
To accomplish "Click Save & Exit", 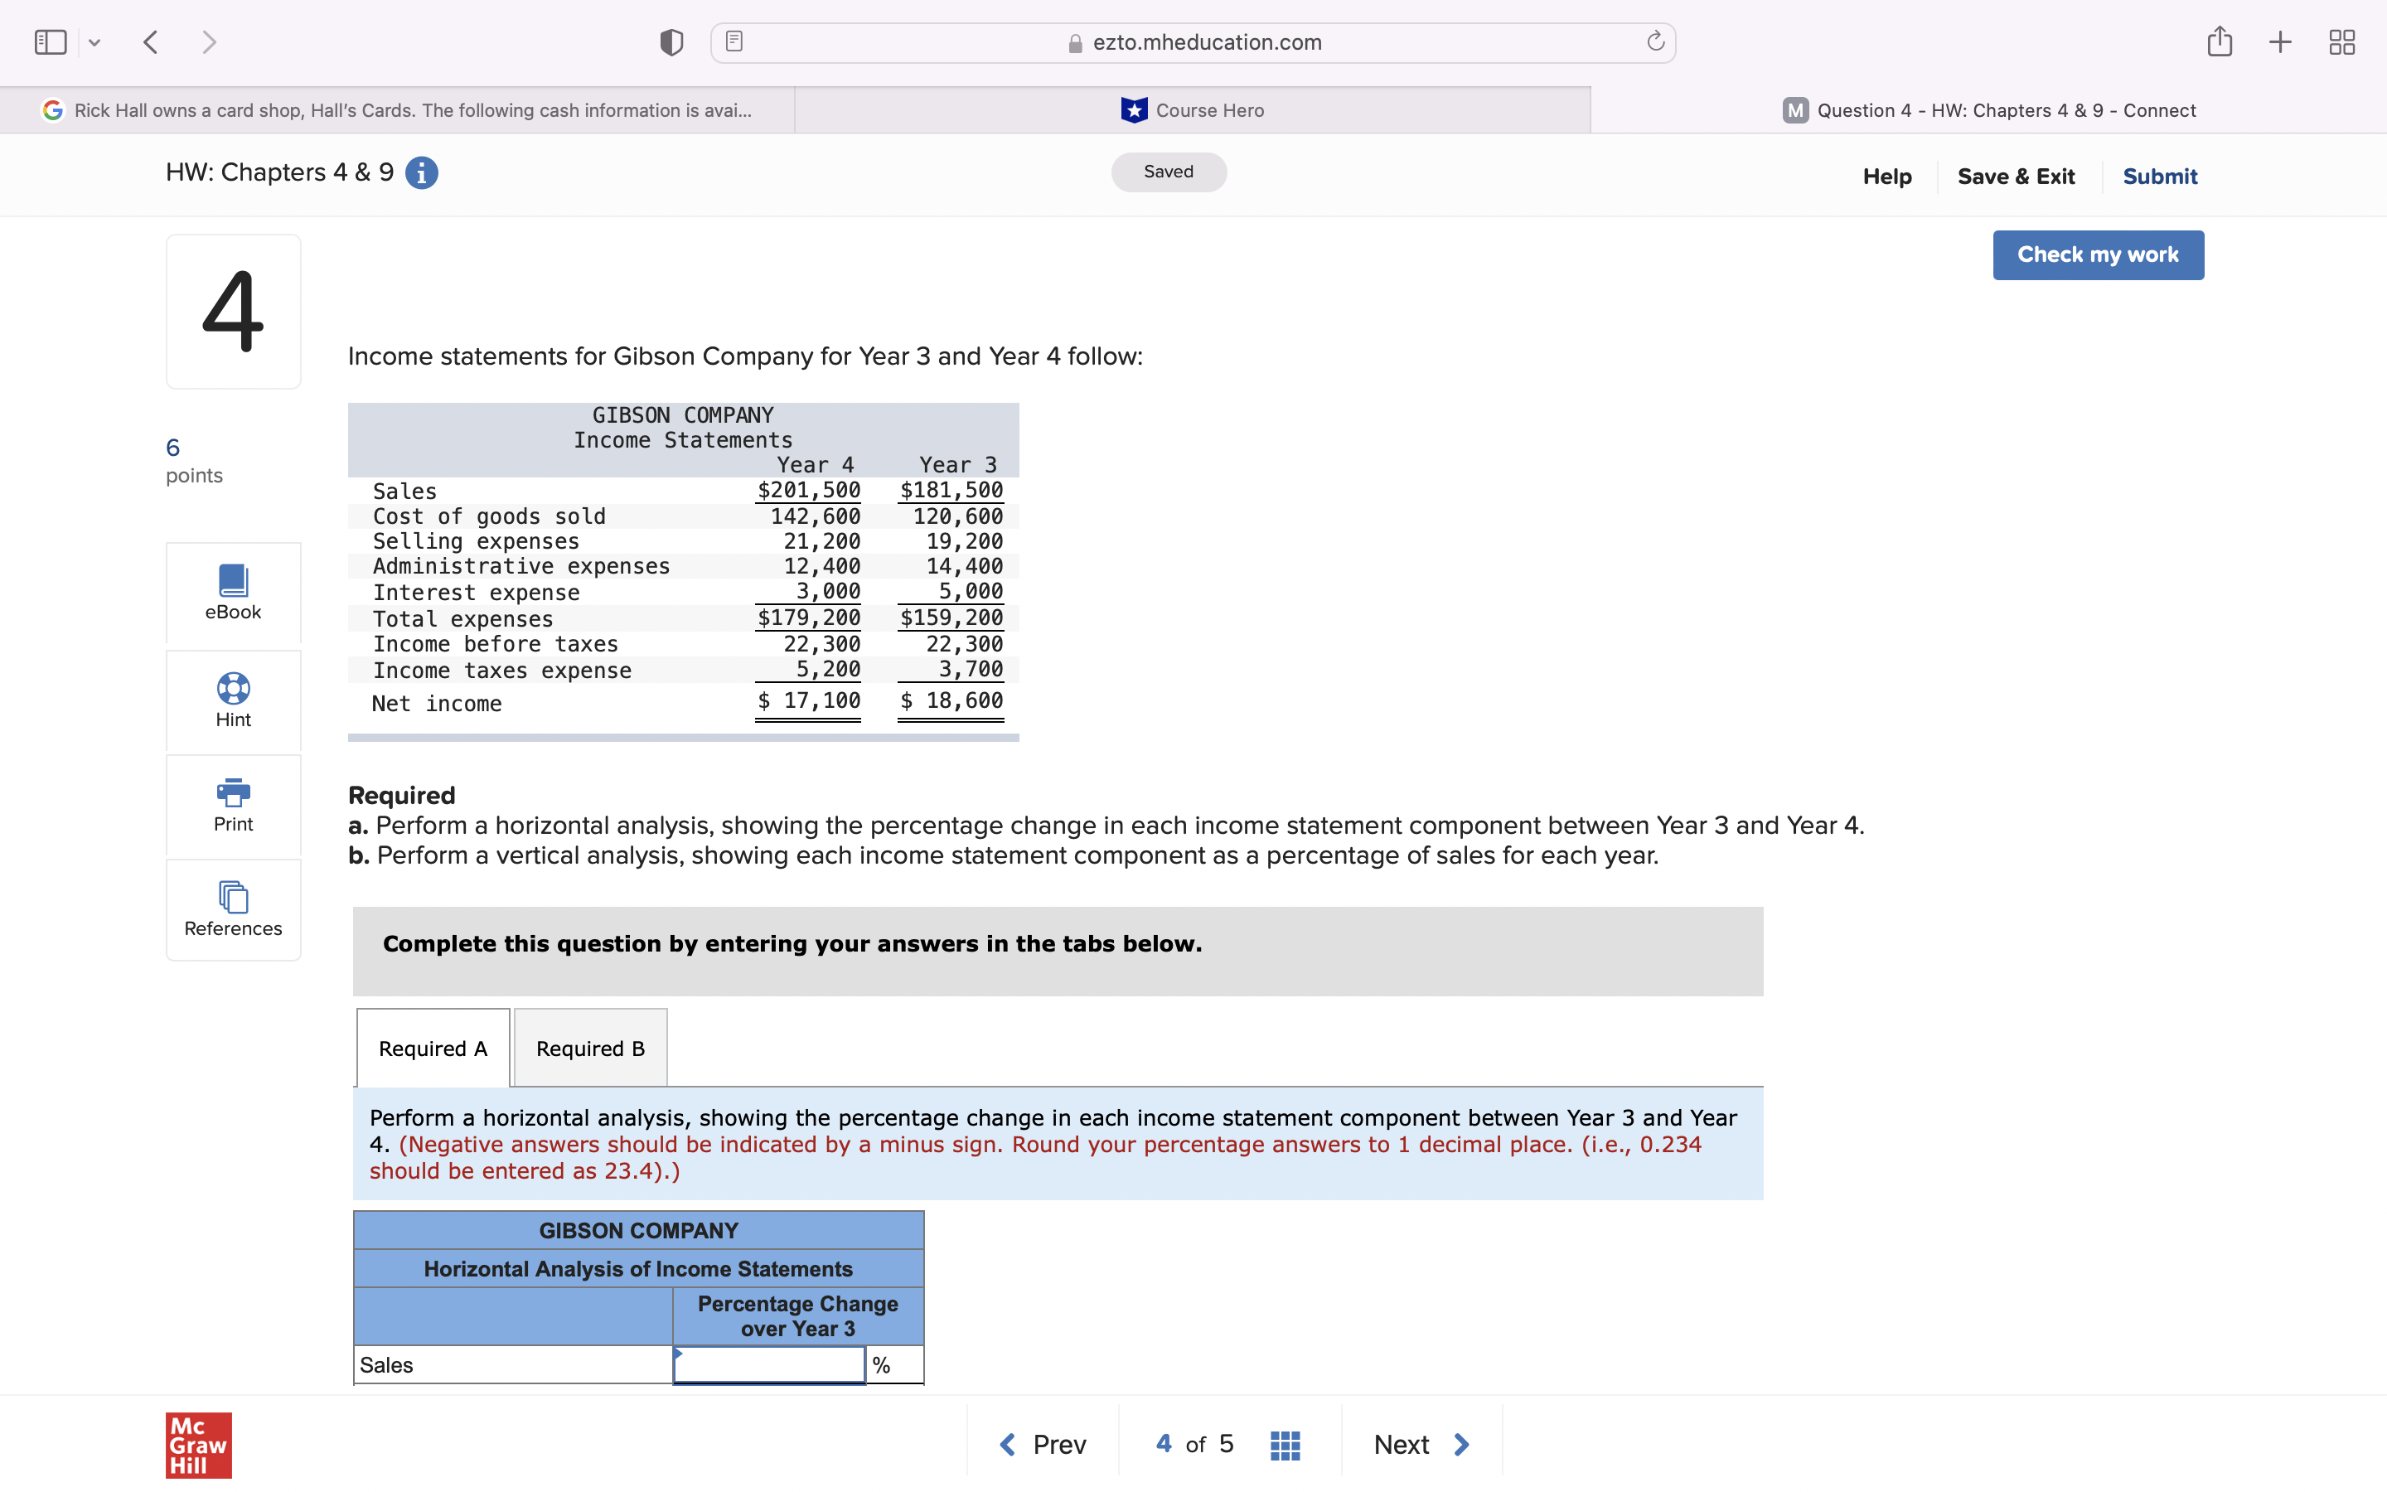I will pyautogui.click(x=2015, y=177).
